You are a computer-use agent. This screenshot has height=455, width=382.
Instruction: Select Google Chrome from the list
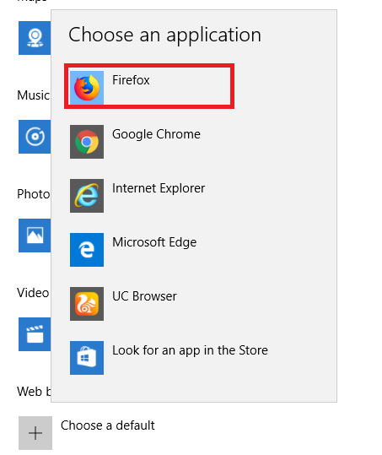156,134
